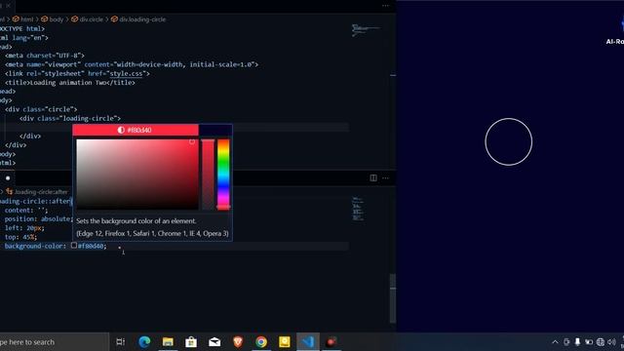Click the title text "Loading animation Two"
The width and height of the screenshot is (624, 351).
[67, 83]
